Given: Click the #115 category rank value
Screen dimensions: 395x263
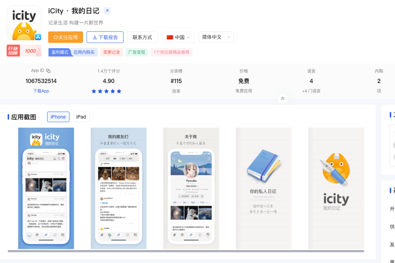Looking at the screenshot, I should pos(176,81).
